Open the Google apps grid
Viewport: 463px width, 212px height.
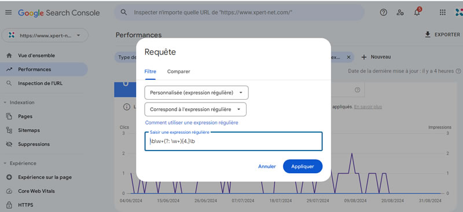click(x=442, y=12)
